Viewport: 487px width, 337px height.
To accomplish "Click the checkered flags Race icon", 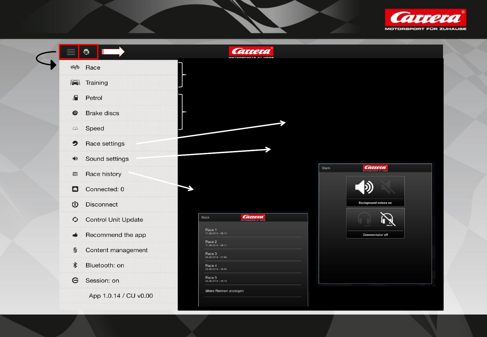I will [x=75, y=67].
